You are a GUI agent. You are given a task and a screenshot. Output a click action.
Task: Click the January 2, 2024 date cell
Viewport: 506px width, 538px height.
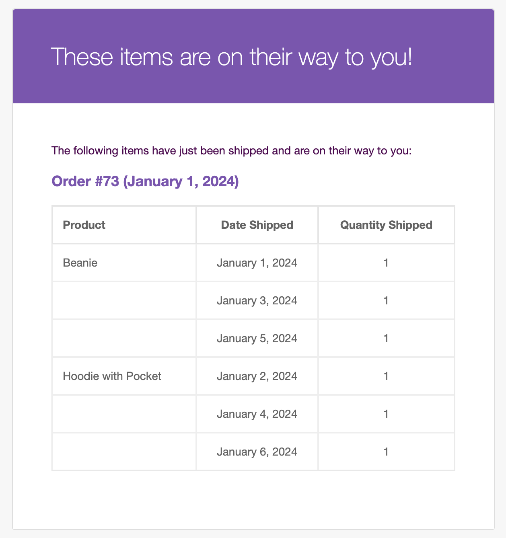click(x=257, y=376)
